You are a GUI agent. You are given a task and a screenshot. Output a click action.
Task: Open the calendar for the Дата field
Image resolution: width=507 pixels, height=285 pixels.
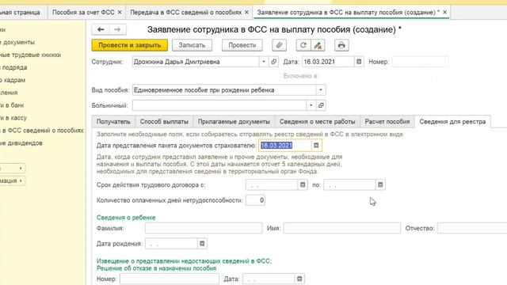(359, 62)
